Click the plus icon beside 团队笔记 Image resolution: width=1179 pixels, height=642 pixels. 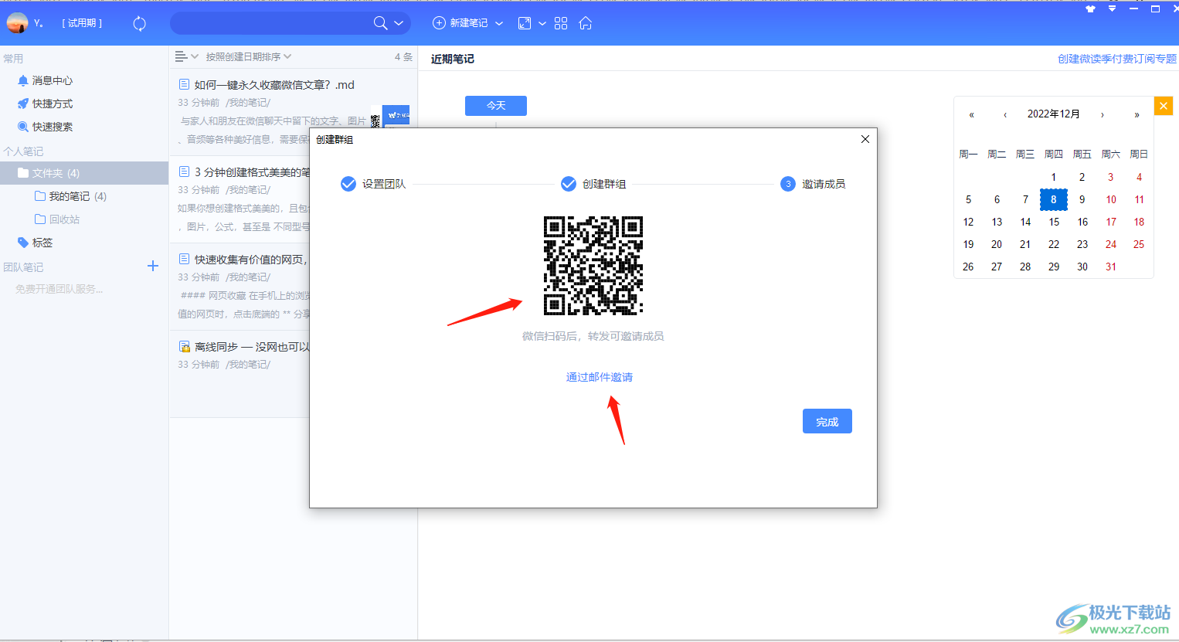tap(153, 266)
